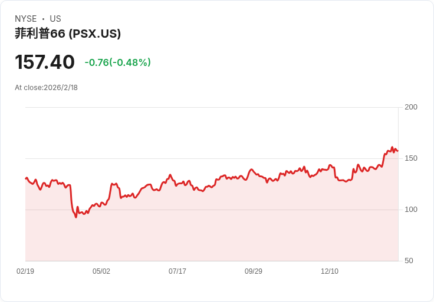The image size is (434, 302).
Task: Click the 200 y-axis label
Action: coord(411,107)
